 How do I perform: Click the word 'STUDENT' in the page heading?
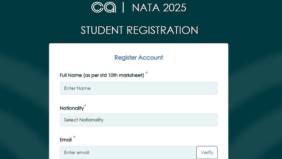pos(102,30)
